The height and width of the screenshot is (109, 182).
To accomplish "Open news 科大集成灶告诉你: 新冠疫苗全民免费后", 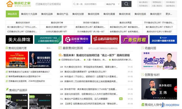I will click(x=91, y=67).
